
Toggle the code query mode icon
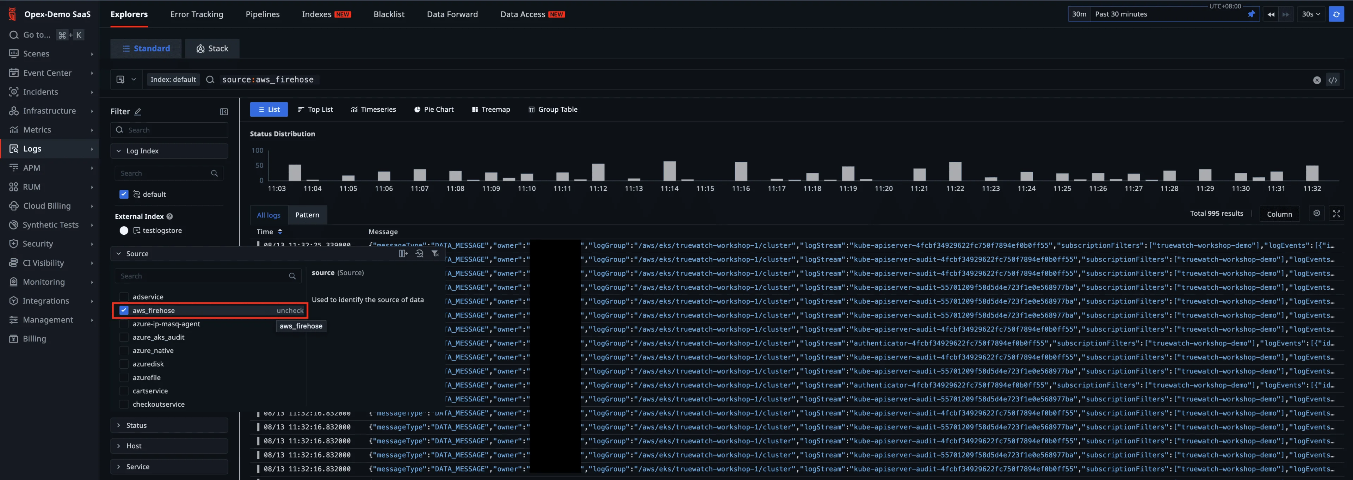[x=1333, y=80]
